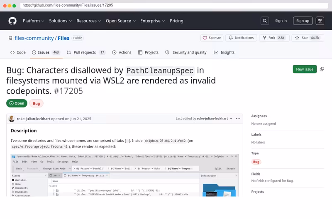Copy issue link icon beside New issue
The height and width of the screenshot is (219, 332).
322,69
